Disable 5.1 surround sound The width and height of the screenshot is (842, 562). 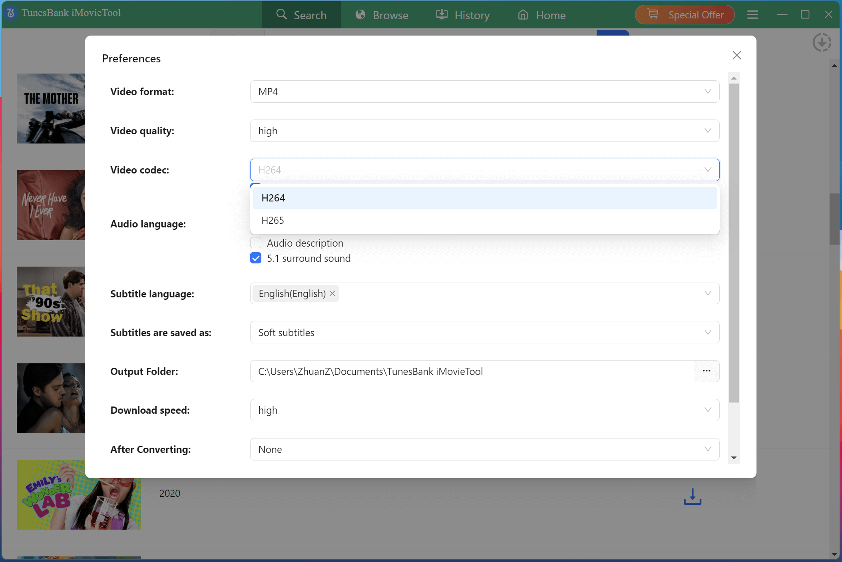[255, 258]
